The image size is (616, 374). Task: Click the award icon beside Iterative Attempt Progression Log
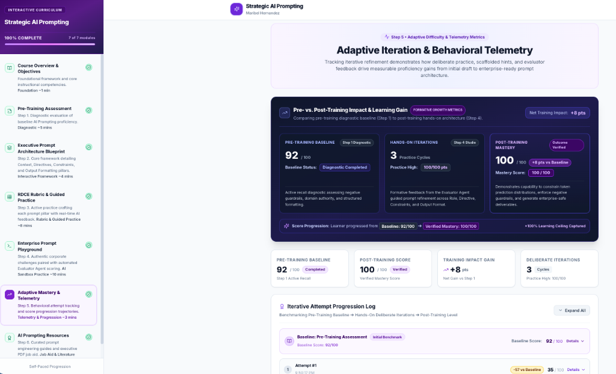[282, 307]
